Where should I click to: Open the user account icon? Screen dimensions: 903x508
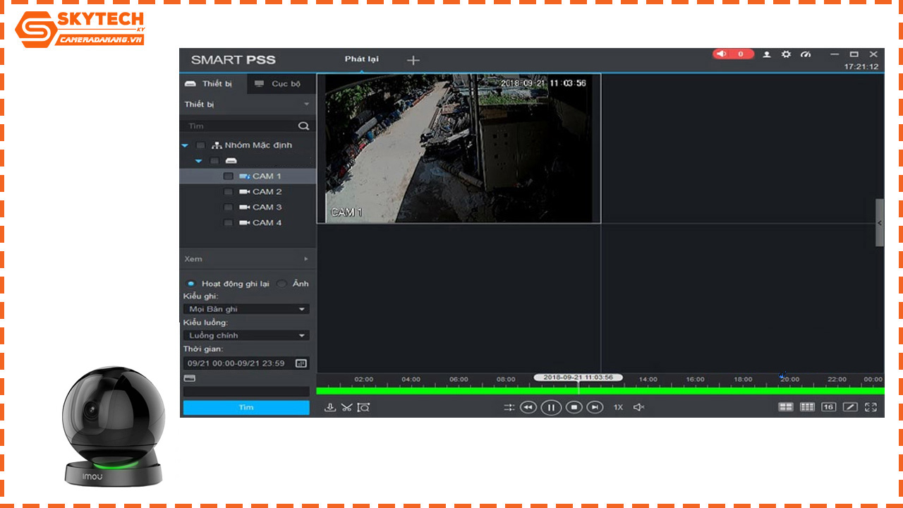pyautogui.click(x=768, y=54)
